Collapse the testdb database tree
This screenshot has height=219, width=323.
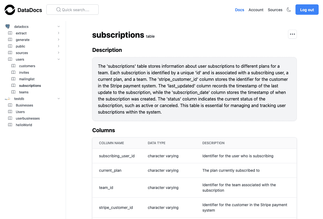pyautogui.click(x=59, y=99)
